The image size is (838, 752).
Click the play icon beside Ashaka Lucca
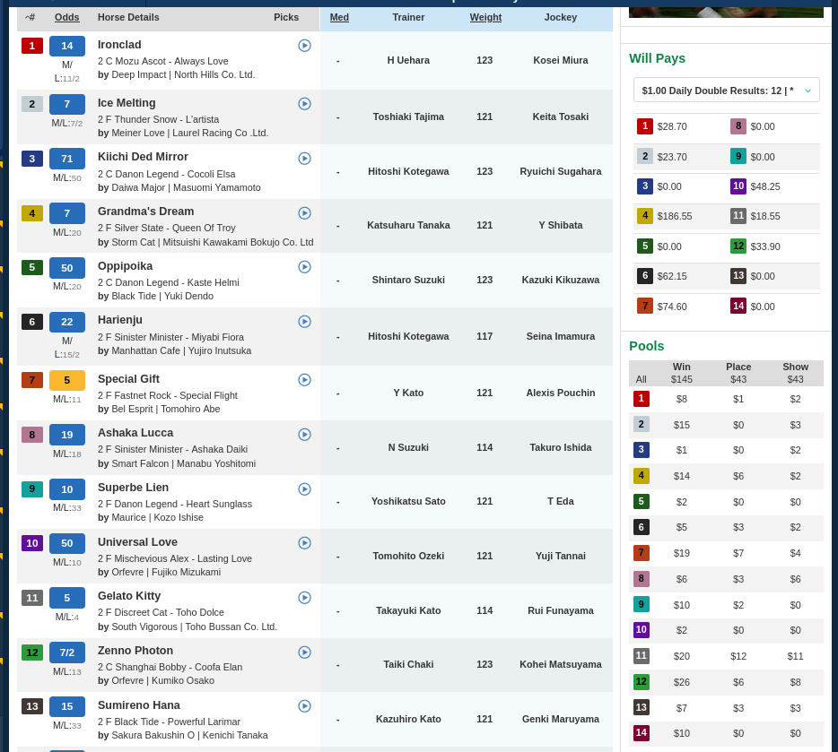[304, 435]
